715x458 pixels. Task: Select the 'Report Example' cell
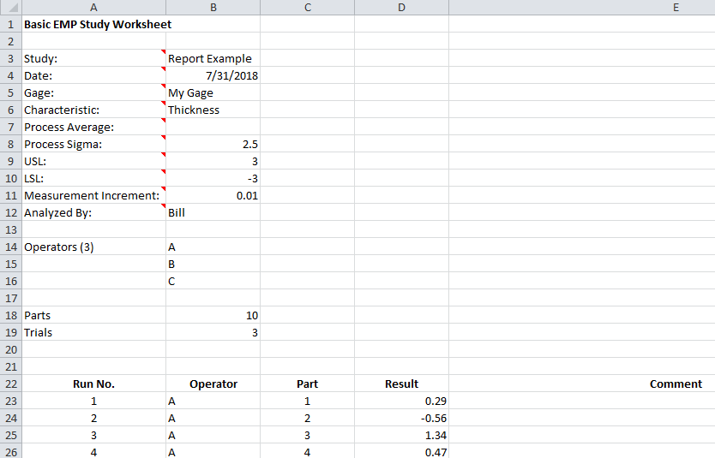pyautogui.click(x=213, y=58)
